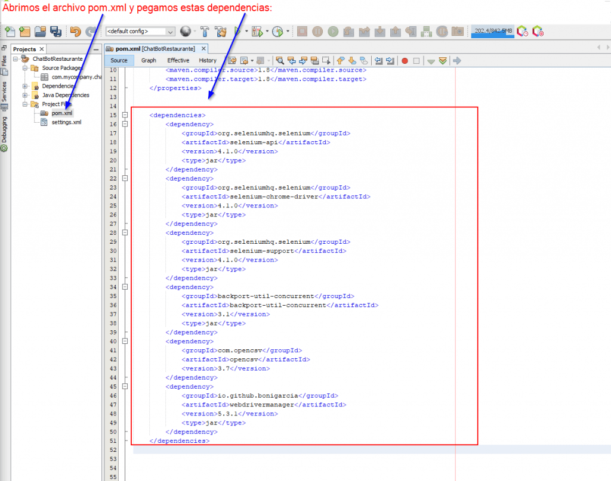Image resolution: width=611 pixels, height=481 pixels.
Task: Click the globe browser icon
Action: [186, 32]
